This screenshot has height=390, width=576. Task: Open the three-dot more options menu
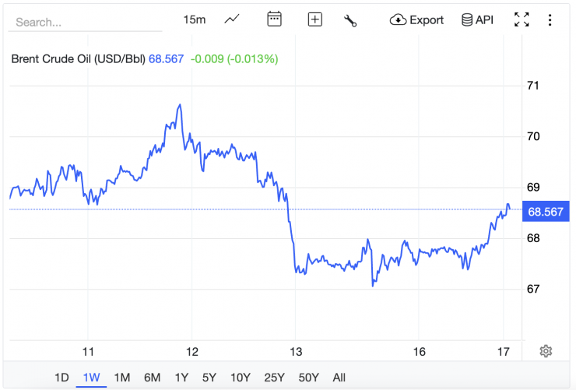[x=550, y=19]
